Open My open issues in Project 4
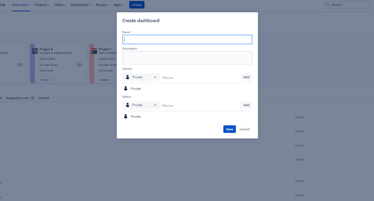This screenshot has height=201, width=374. click(48, 65)
